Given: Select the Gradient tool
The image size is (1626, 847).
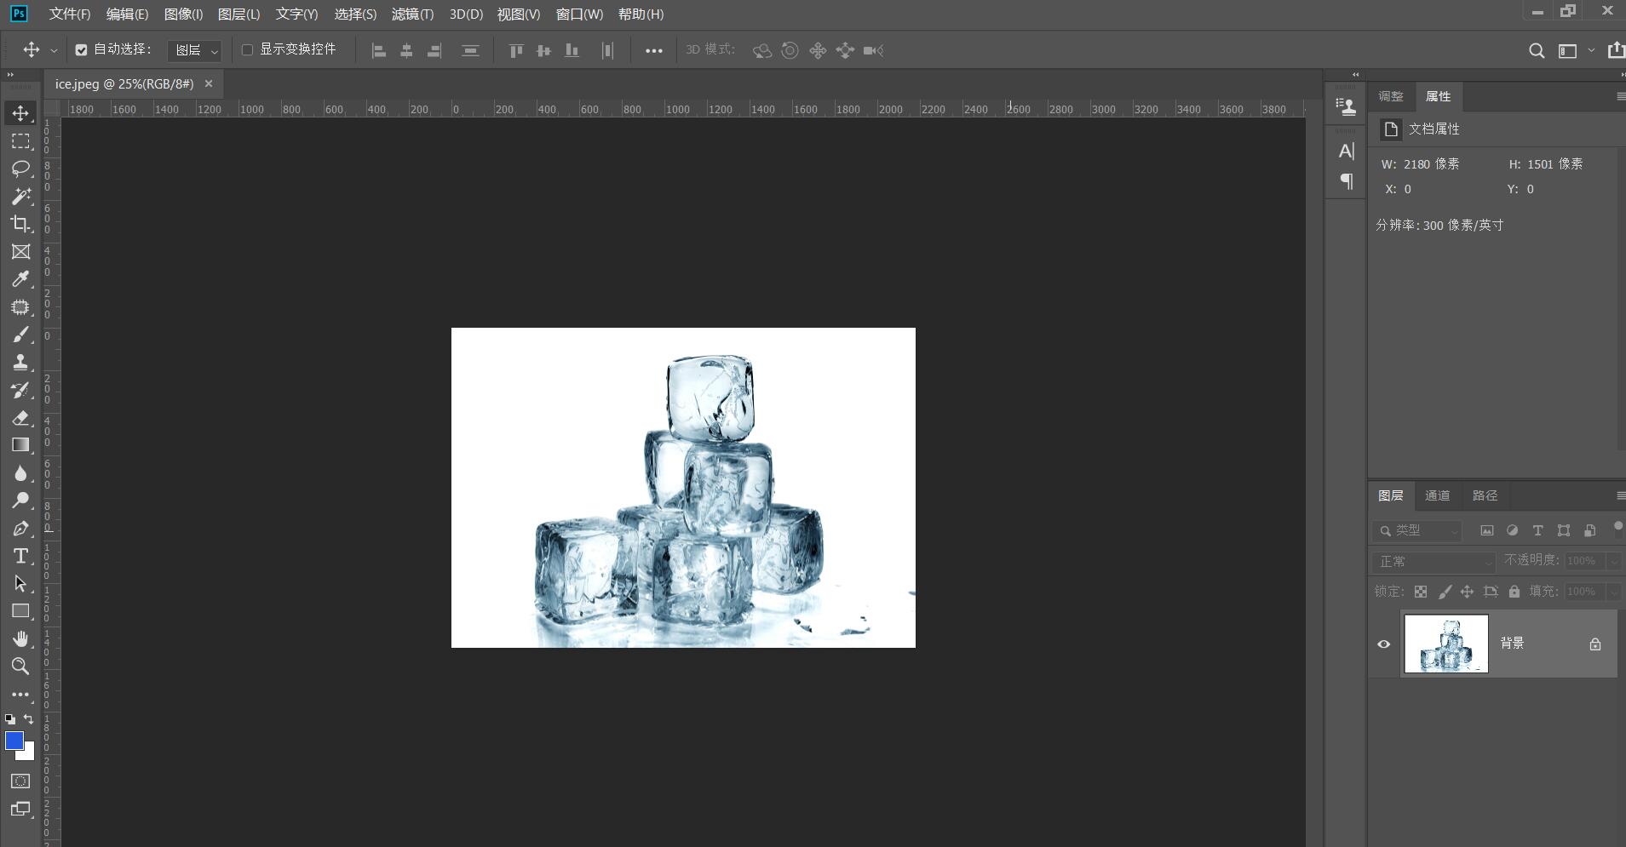Looking at the screenshot, I should [x=20, y=445].
